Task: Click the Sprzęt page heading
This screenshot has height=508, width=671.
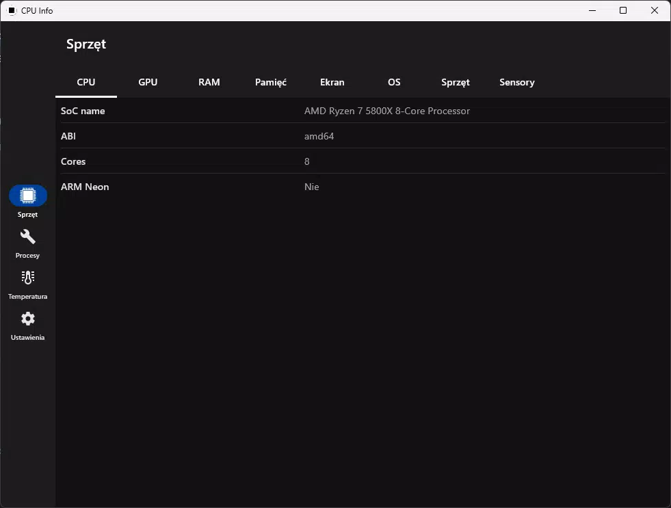Action: click(86, 44)
